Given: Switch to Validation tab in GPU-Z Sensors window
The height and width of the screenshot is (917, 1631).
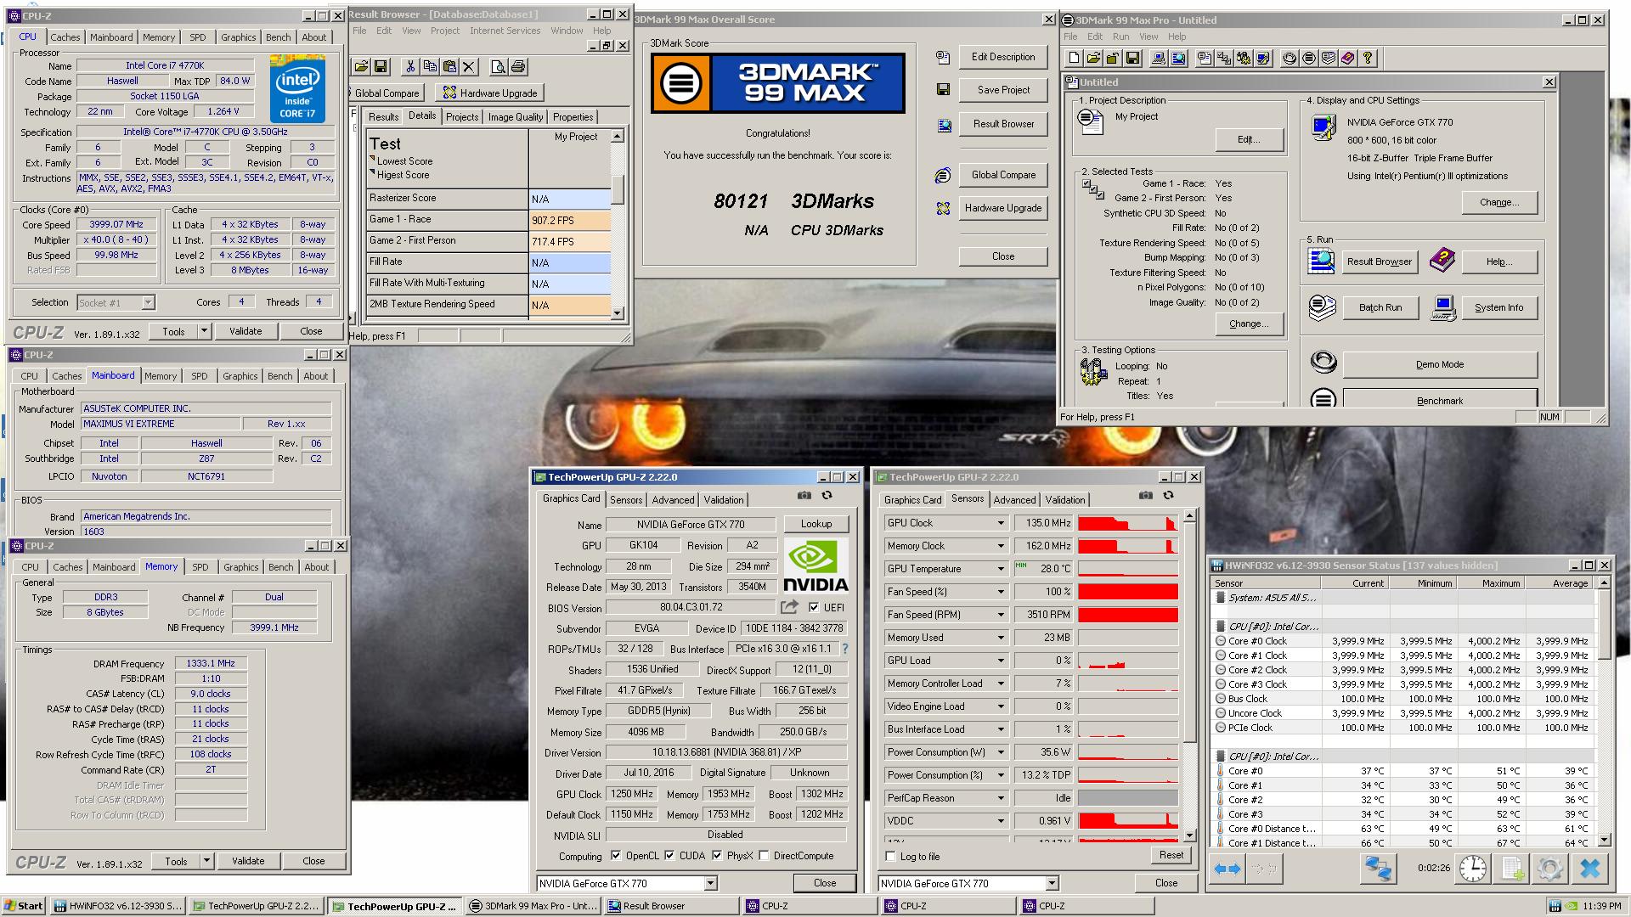Looking at the screenshot, I should [1064, 500].
